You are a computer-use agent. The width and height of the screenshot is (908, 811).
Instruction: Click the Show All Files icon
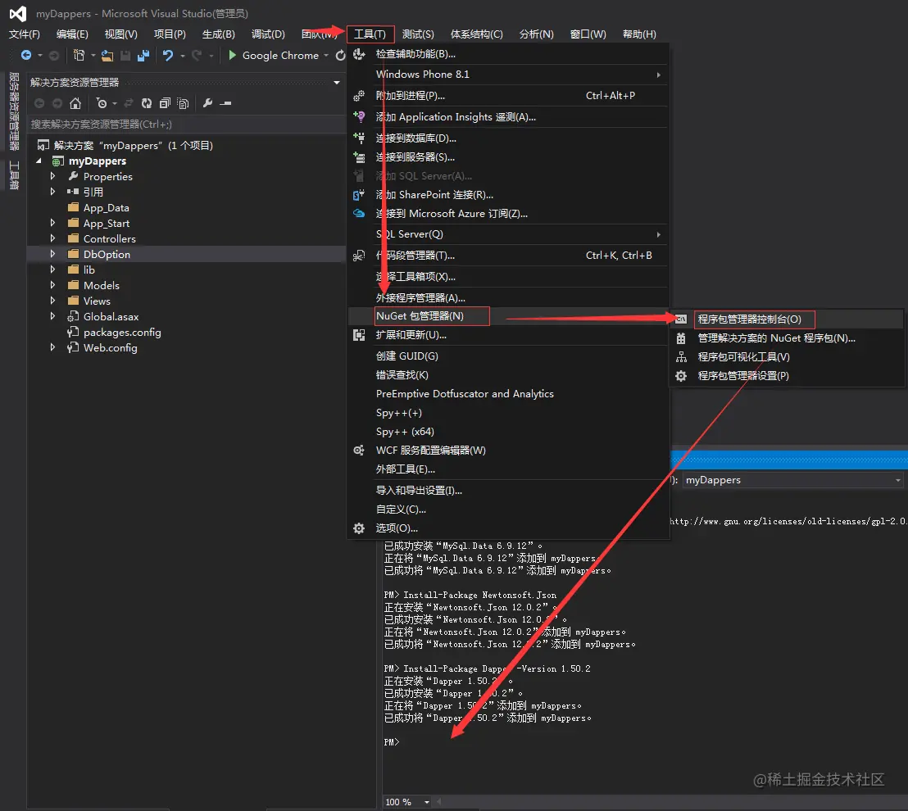click(x=183, y=103)
